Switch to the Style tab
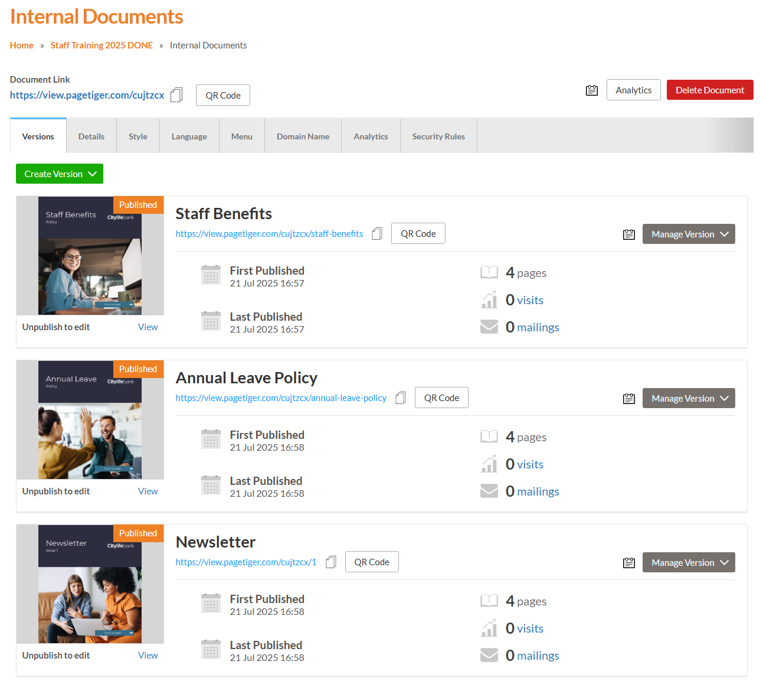The height and width of the screenshot is (681, 763). coord(138,136)
